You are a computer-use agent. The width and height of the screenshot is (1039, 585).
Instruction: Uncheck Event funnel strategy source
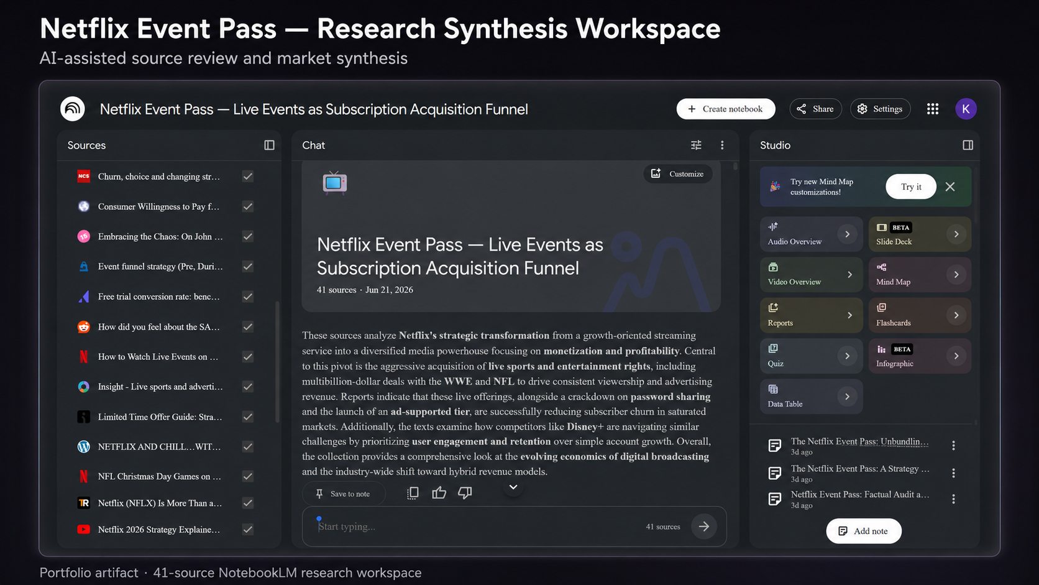pyautogui.click(x=247, y=266)
